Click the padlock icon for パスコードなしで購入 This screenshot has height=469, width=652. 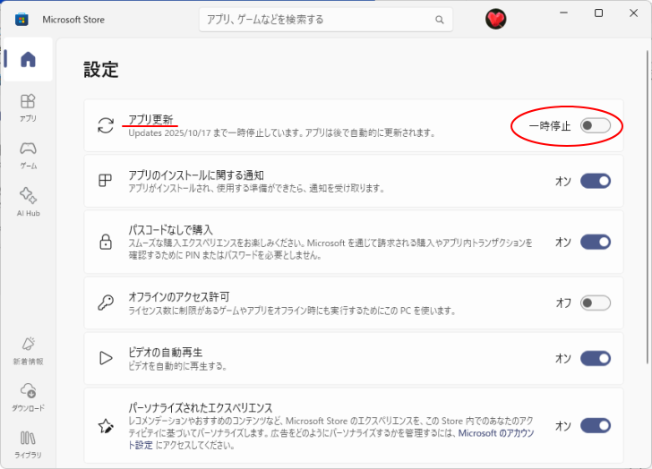pyautogui.click(x=106, y=242)
